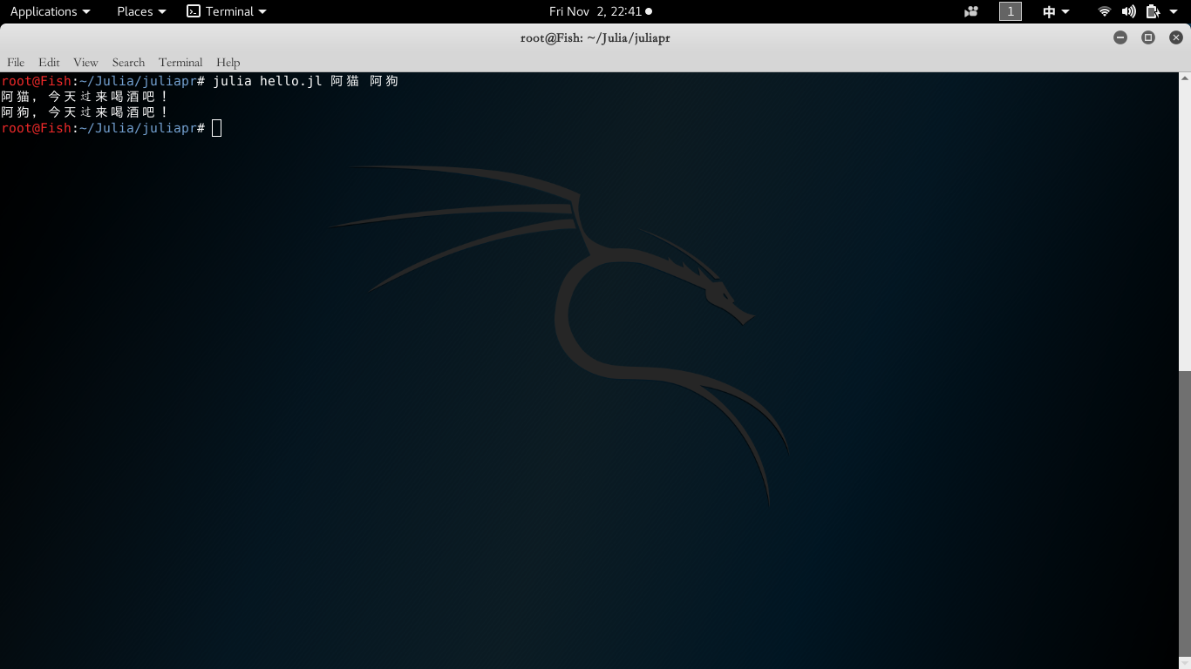
Task: Click the output line starting with 阿狗
Action: tap(85, 112)
